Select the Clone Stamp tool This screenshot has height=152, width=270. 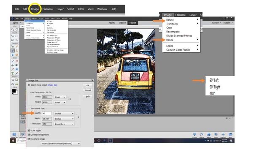[x=17, y=51]
